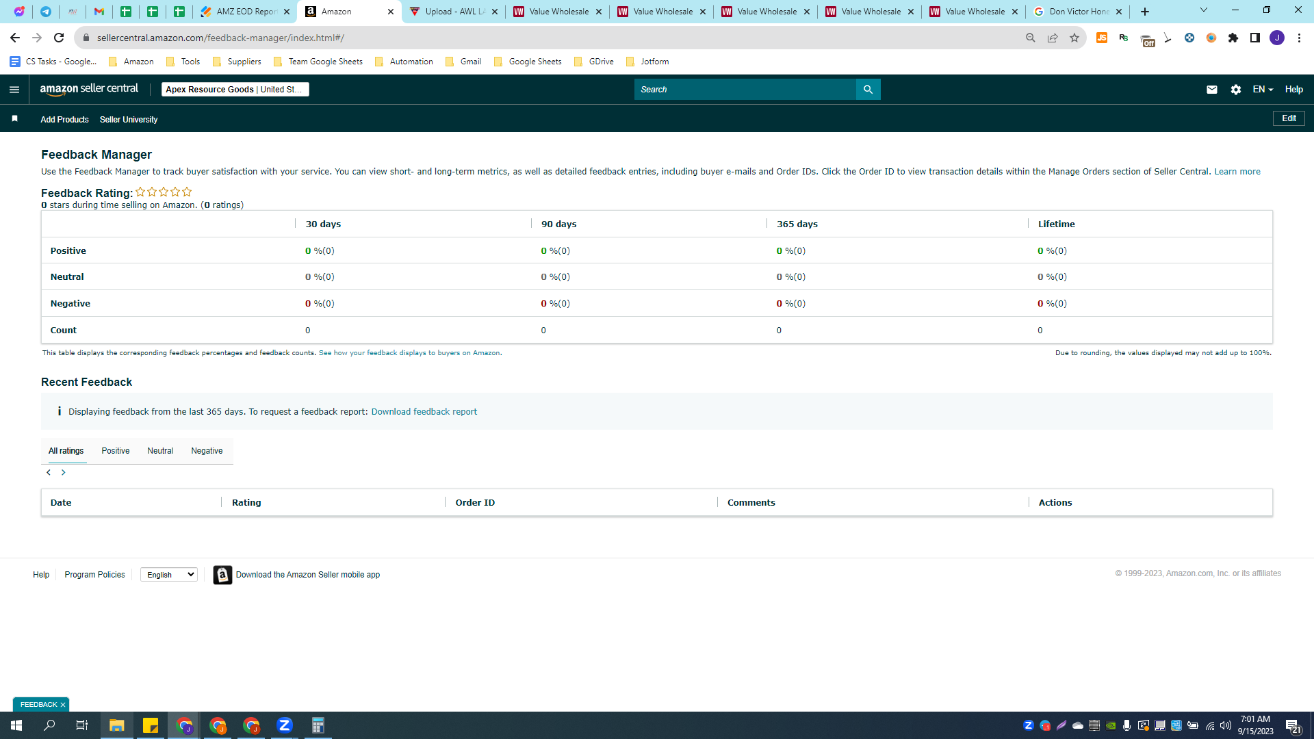The height and width of the screenshot is (739, 1314).
Task: Open the browser extensions puzzle icon
Action: (x=1233, y=38)
